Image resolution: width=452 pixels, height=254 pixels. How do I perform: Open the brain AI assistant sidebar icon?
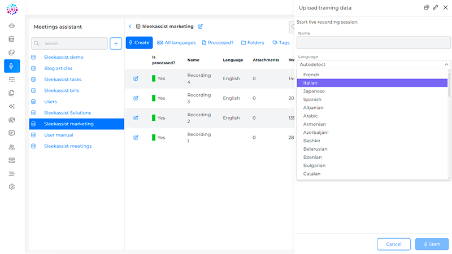(x=11, y=25)
